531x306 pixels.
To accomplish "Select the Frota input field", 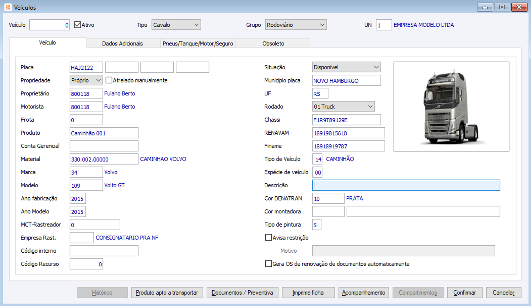I will pyautogui.click(x=86, y=120).
